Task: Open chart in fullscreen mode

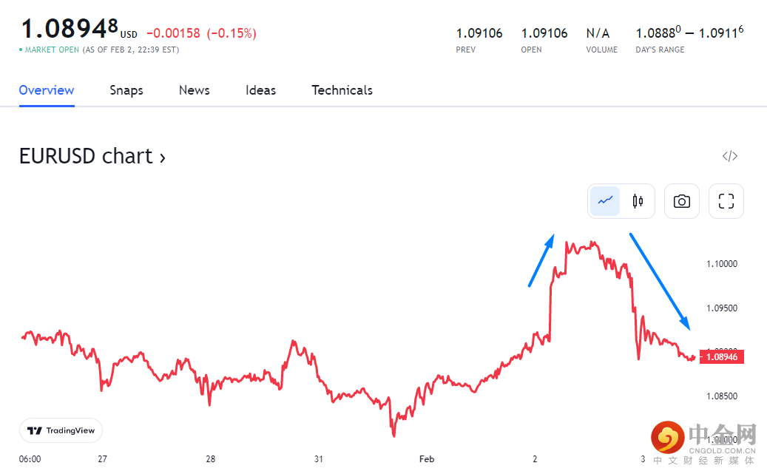Action: [x=726, y=201]
